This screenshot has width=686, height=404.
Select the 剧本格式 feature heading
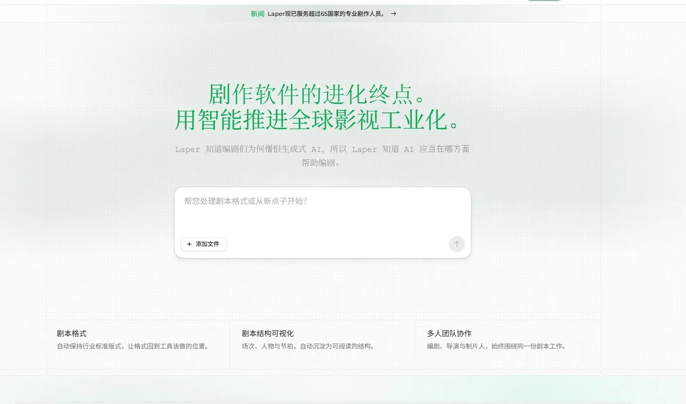click(71, 334)
